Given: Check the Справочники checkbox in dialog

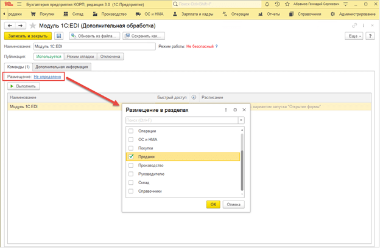Looking at the screenshot, I should [131, 191].
